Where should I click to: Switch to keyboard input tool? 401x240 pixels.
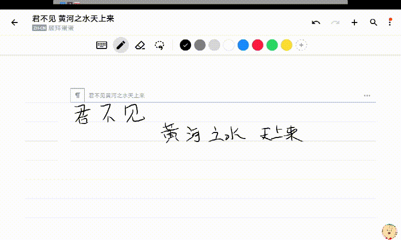[102, 45]
